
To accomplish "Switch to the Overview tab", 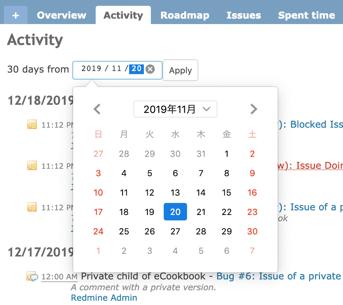I will pos(61,15).
